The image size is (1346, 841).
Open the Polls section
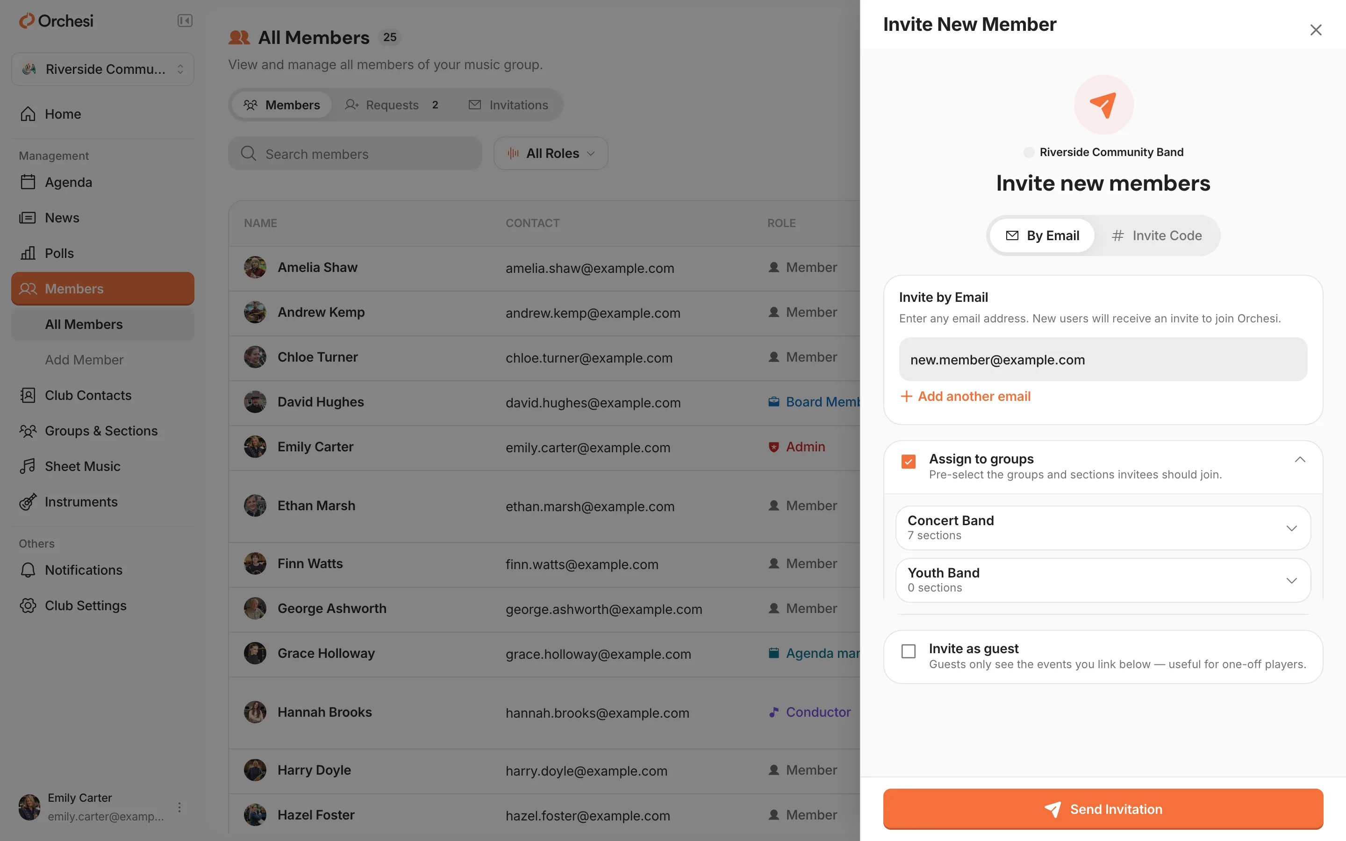(x=103, y=253)
